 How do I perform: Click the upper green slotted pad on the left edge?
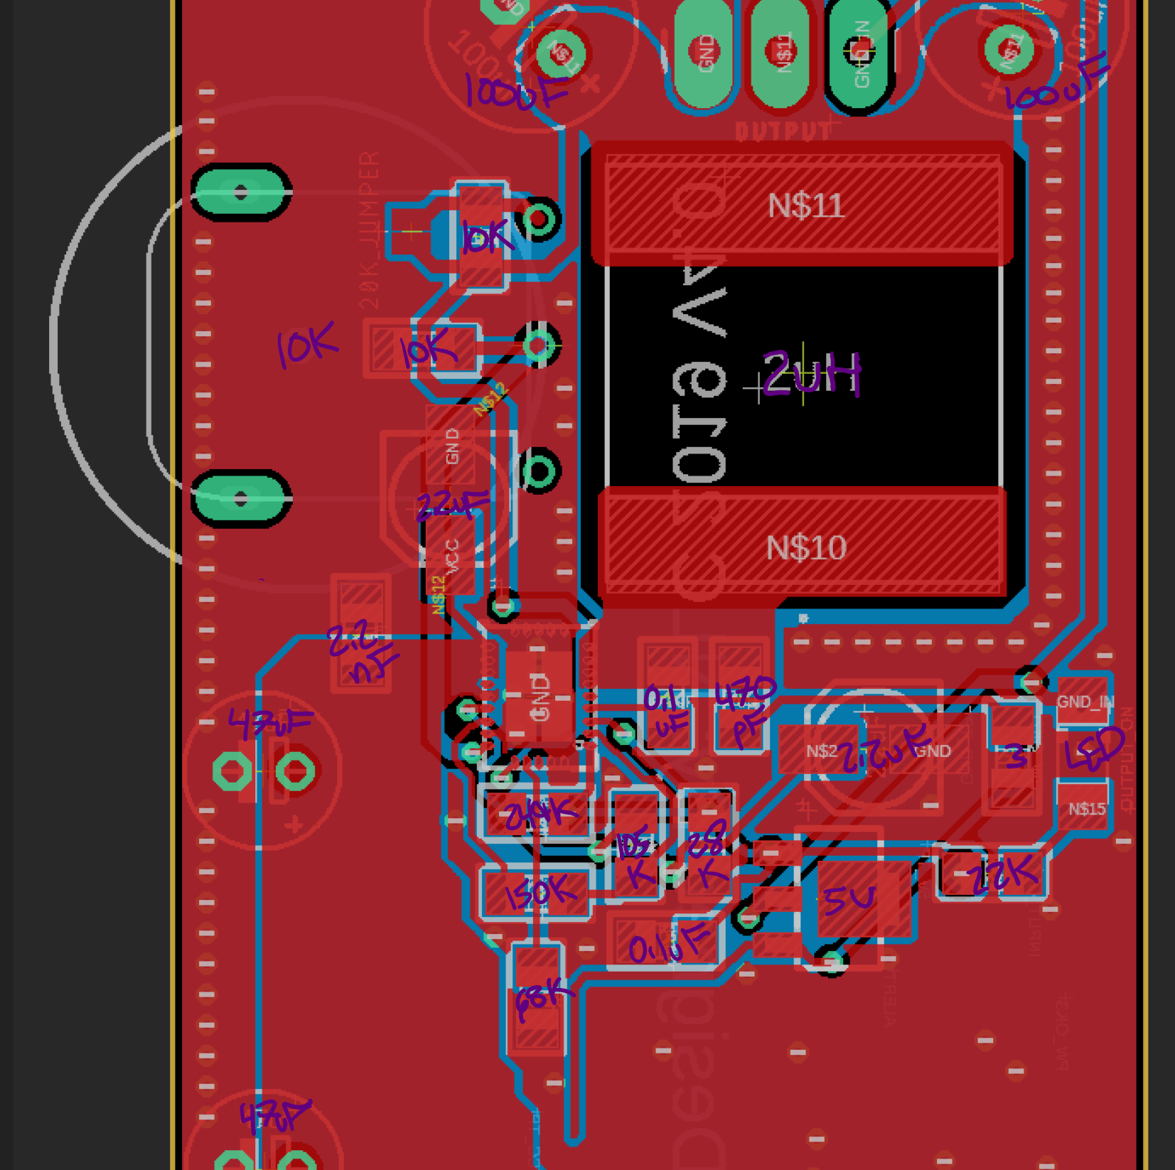pyautogui.click(x=241, y=192)
